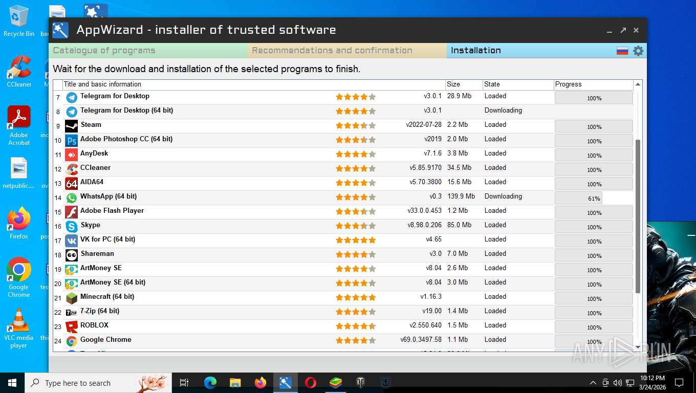
Task: Click the ROBLOX icon in the list
Action: 72,326
